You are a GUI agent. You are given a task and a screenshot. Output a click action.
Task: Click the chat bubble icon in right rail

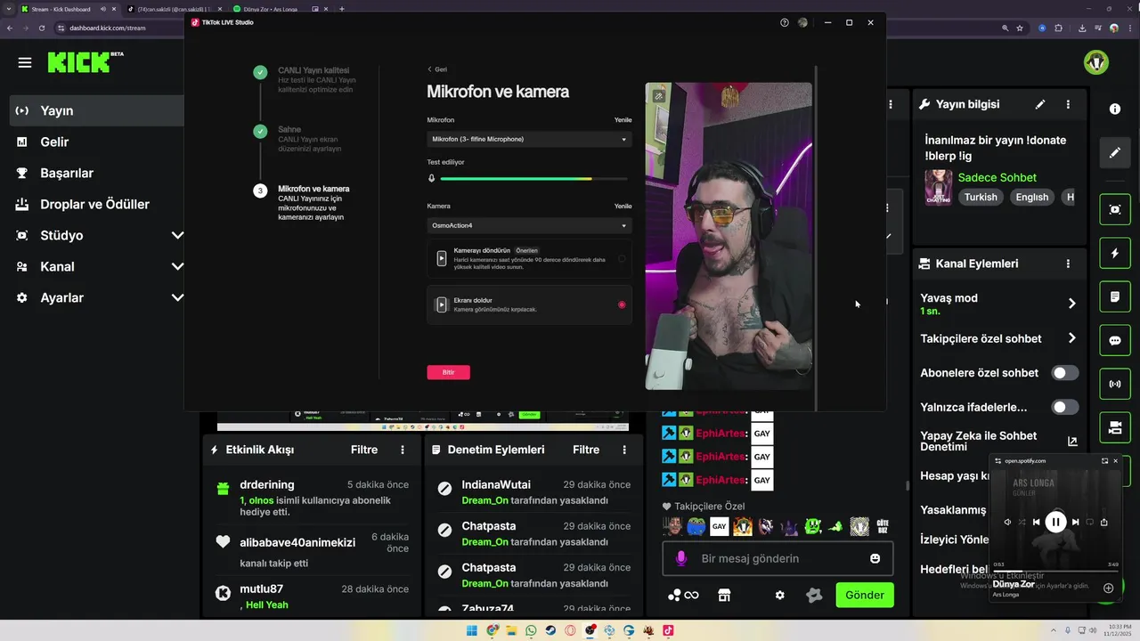pos(1115,340)
